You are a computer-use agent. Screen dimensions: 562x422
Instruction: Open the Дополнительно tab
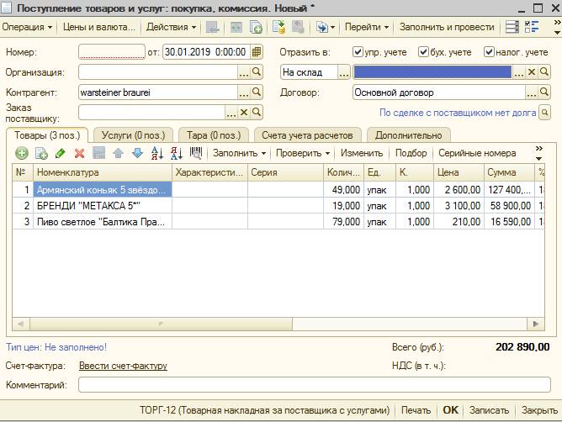[x=409, y=135]
